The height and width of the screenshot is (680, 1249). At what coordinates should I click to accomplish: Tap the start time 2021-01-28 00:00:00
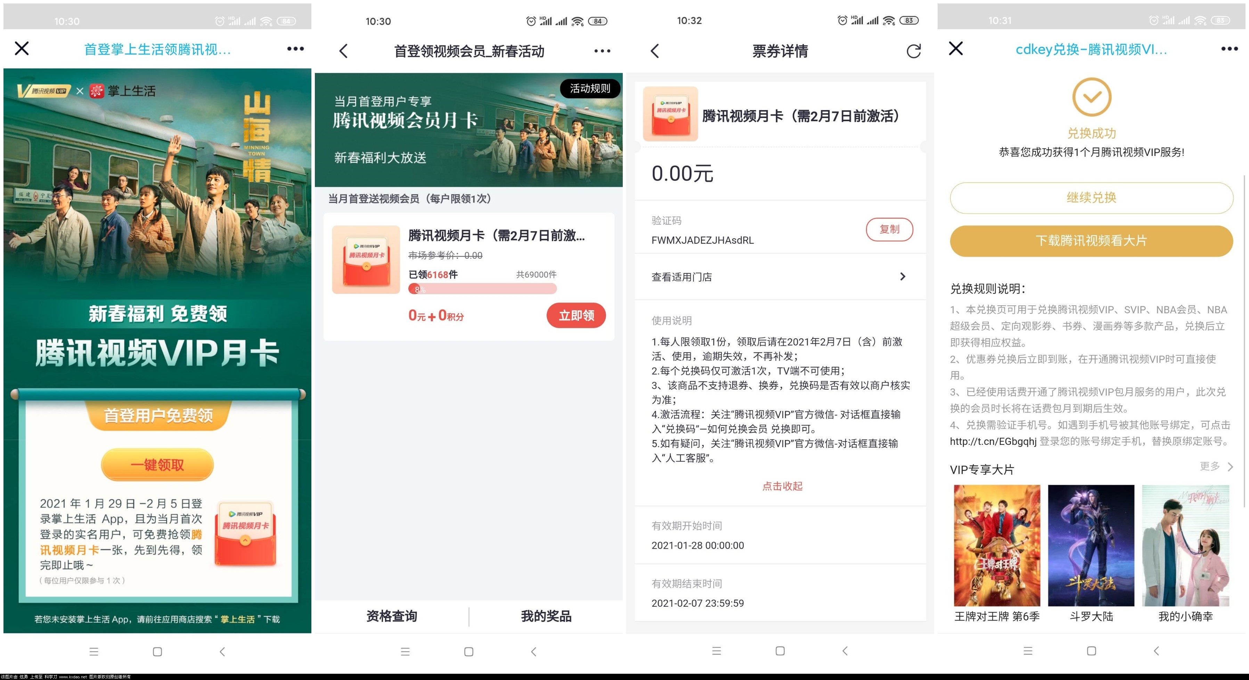697,545
